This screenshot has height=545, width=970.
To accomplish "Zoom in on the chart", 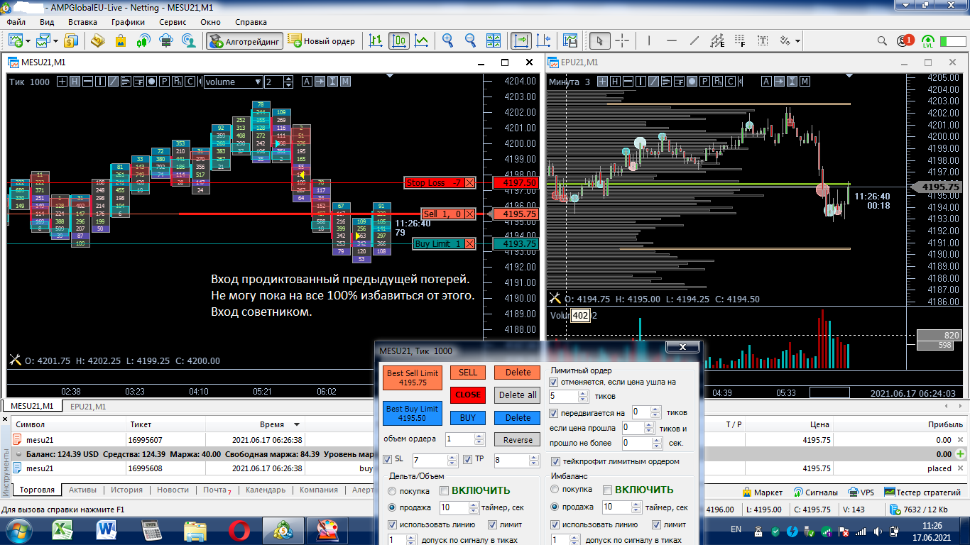I will 447,40.
